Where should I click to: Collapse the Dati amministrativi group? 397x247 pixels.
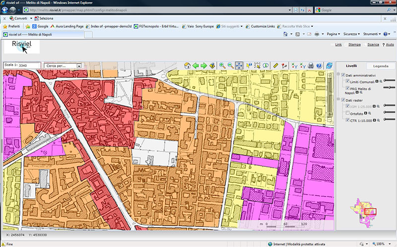coord(338,75)
